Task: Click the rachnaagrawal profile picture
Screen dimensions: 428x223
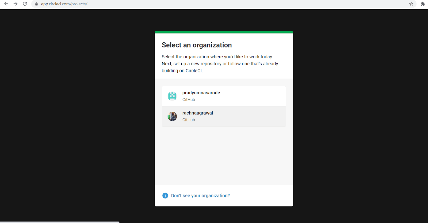Action: [x=172, y=116]
